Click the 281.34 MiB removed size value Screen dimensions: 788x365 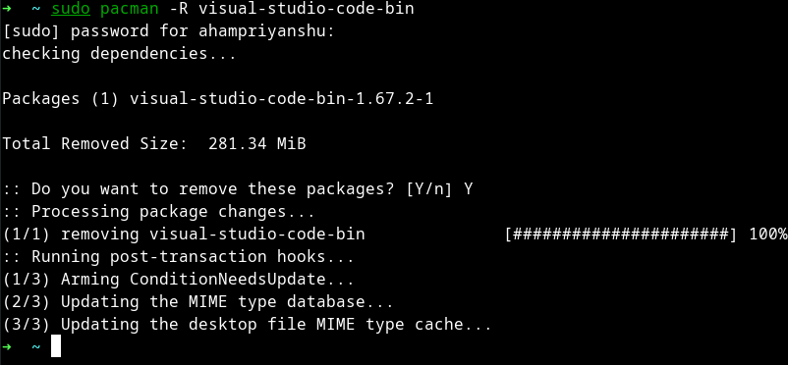(256, 144)
